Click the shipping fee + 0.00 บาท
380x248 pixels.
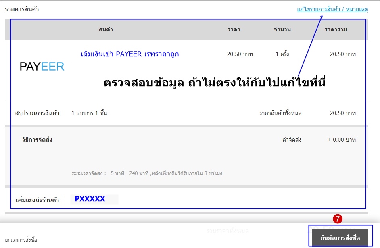[x=341, y=140]
